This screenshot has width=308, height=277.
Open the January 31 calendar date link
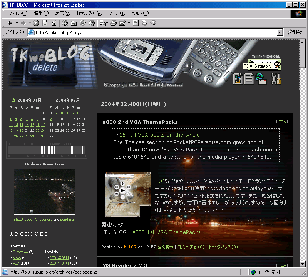click(43, 136)
